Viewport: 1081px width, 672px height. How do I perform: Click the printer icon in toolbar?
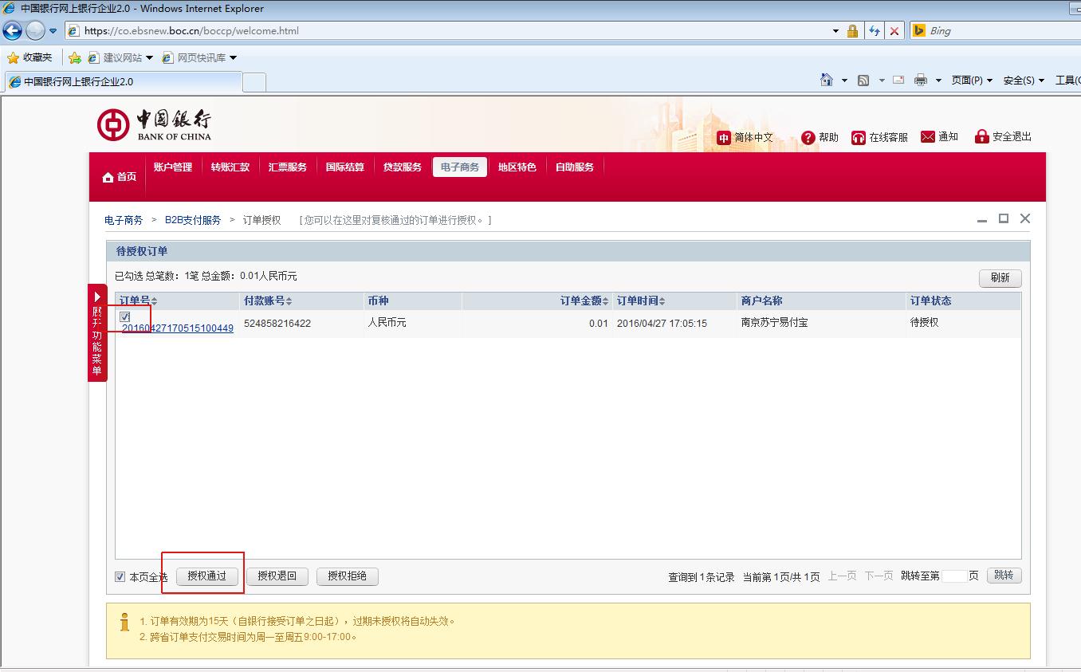coord(921,80)
